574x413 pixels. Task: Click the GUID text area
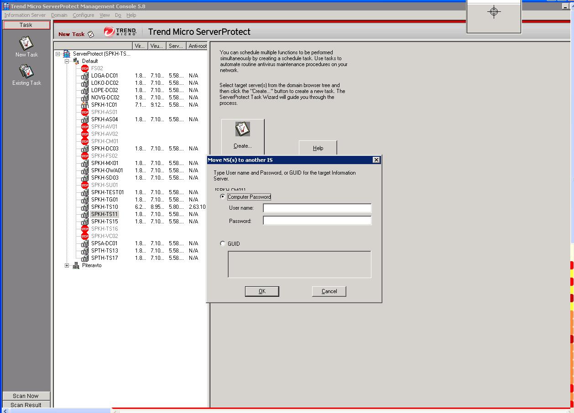pos(299,264)
